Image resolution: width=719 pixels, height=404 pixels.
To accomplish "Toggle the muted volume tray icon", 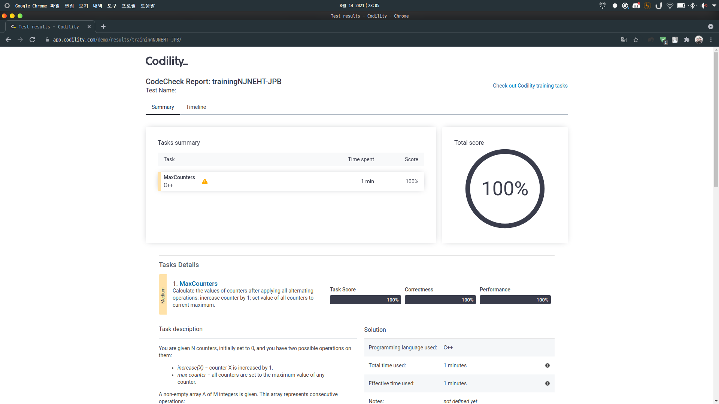I will (x=704, y=6).
